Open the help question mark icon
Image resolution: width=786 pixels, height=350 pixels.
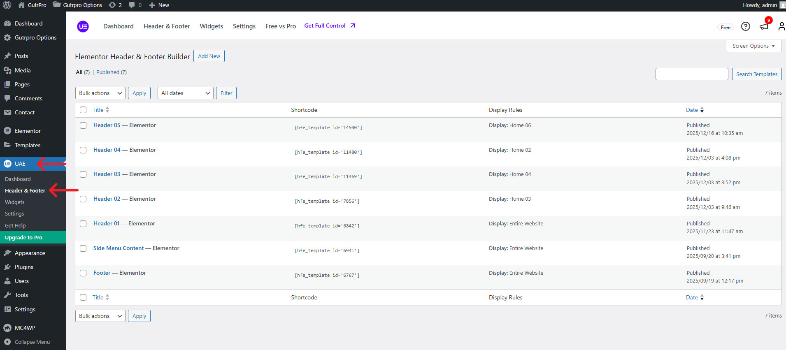[745, 27]
